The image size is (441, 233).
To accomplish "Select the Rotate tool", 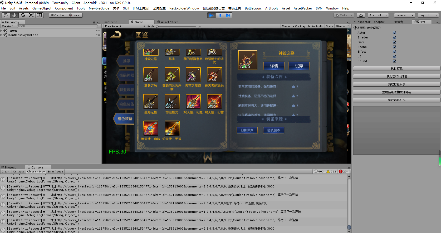I will tap(23, 15).
